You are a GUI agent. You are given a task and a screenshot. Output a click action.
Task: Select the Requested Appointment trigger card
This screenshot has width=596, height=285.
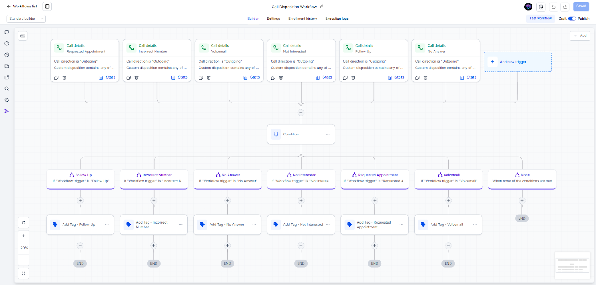pos(85,61)
